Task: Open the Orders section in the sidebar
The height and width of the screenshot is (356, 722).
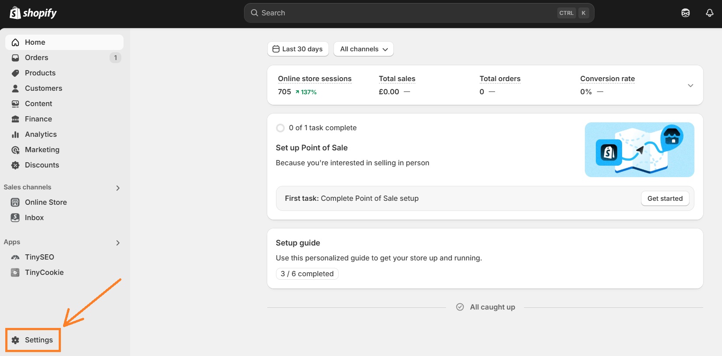Action: 36,57
